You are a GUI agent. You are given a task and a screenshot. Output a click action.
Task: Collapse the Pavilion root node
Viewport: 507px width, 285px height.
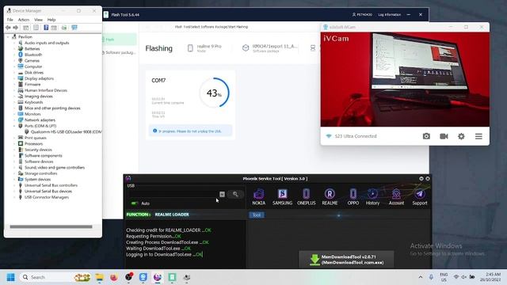8,37
